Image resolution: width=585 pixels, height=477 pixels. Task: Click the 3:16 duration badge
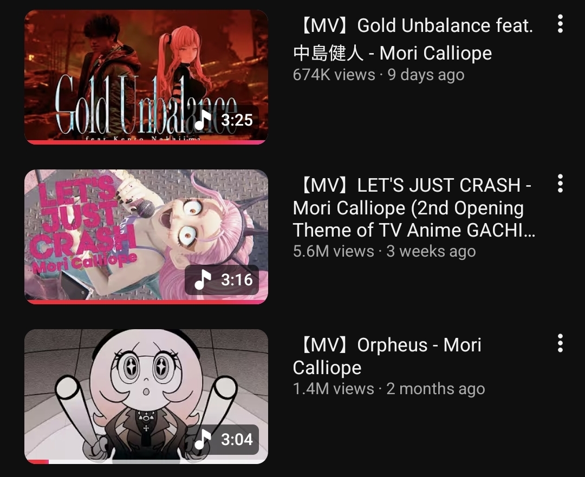click(222, 280)
